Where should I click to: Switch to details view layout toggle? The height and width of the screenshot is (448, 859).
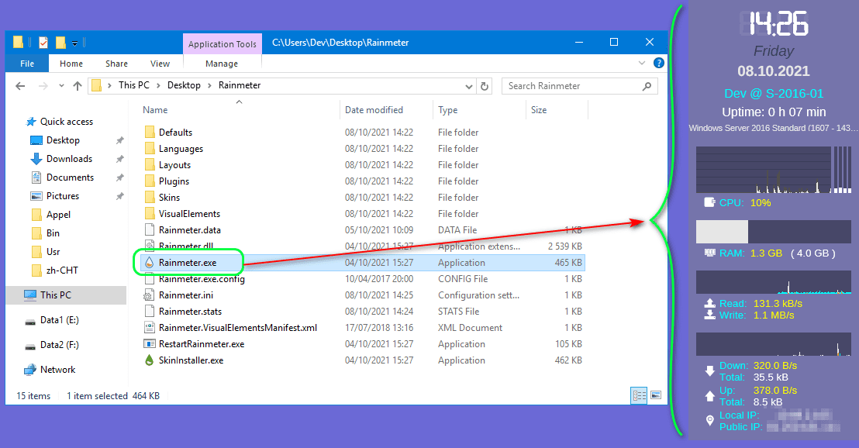coord(640,395)
